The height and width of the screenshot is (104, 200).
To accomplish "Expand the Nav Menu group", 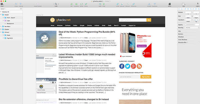I will (1, 26).
